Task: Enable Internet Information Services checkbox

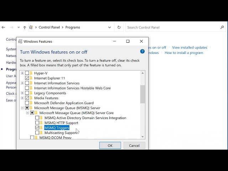Action: (x=27, y=83)
